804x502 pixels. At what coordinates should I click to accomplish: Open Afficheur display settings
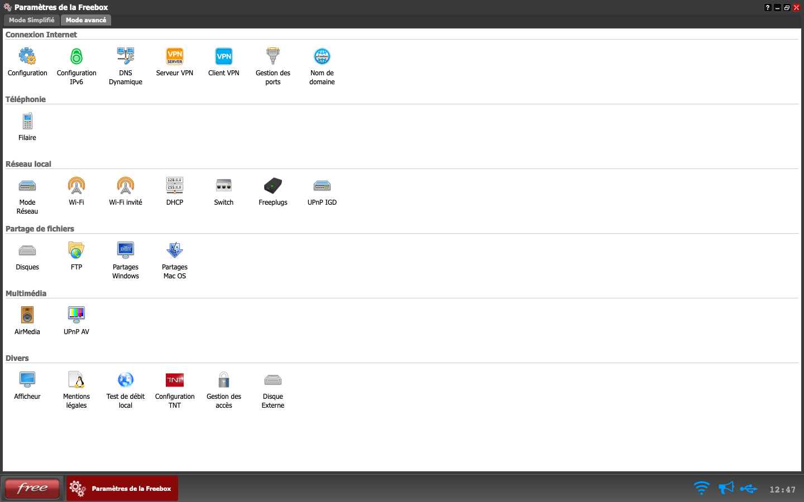[27, 385]
